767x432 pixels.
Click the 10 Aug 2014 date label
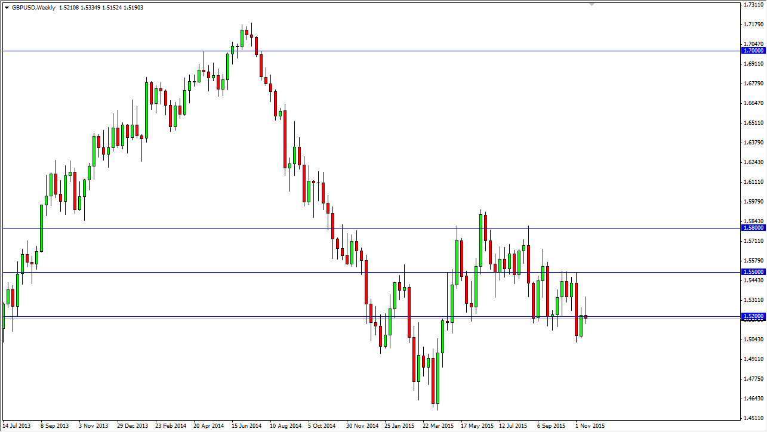pyautogui.click(x=285, y=426)
